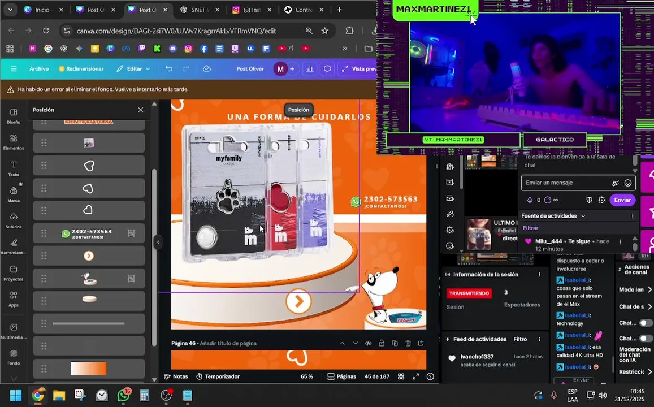Open the Fondo background panel
The height and width of the screenshot is (407, 654).
click(x=14, y=357)
